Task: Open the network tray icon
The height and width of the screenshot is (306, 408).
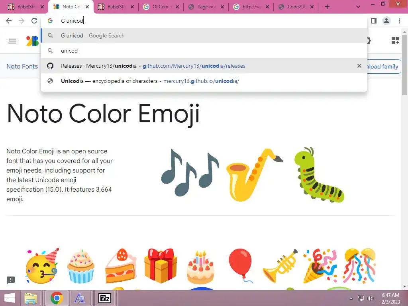Action: [361, 298]
